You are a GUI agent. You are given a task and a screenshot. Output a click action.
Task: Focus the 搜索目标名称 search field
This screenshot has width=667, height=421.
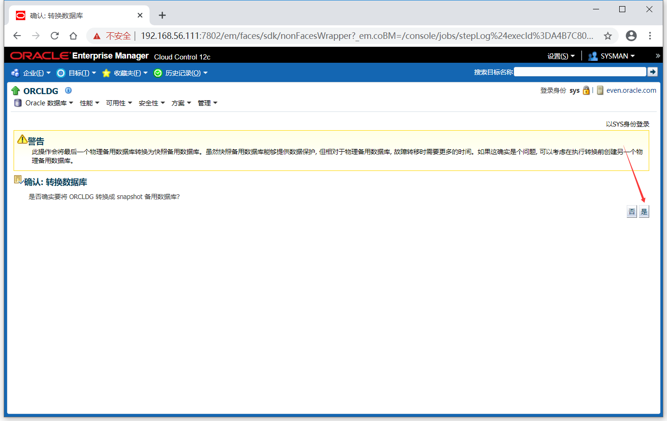coord(580,72)
